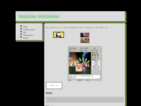Click the Graphics Collection page title
141x106 pixels.
[39, 16]
